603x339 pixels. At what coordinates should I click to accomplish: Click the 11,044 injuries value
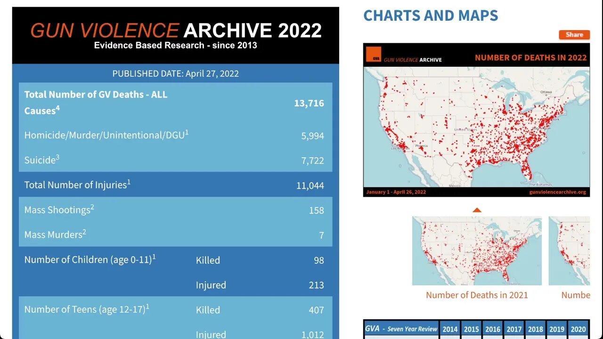(x=310, y=186)
